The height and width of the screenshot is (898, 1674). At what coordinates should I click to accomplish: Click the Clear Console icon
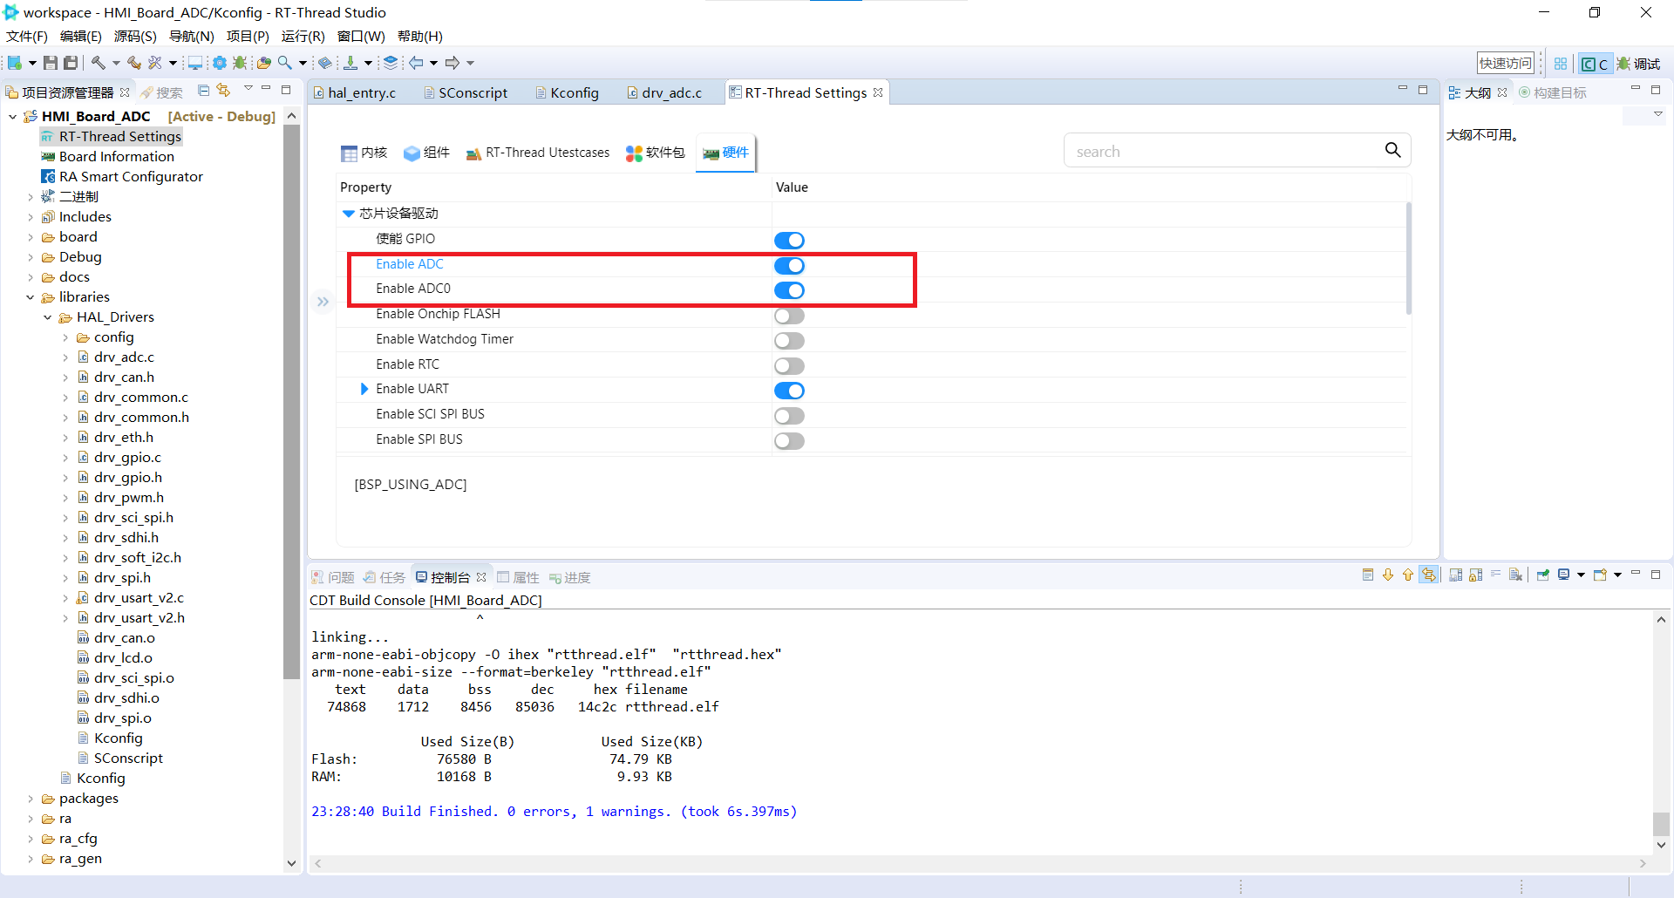click(1515, 575)
